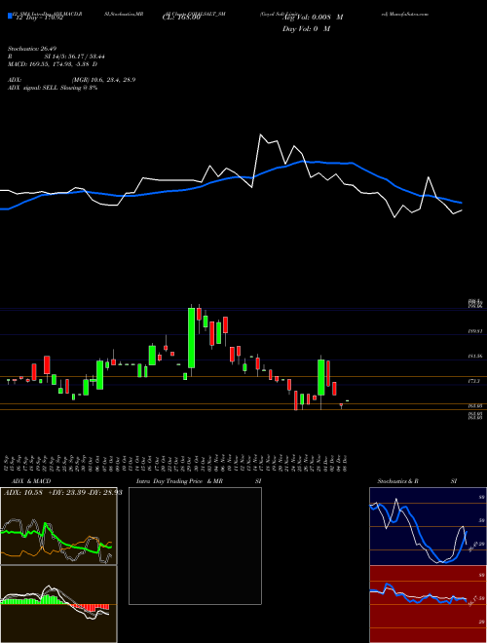Click the '12 Day = 170.92' SMA label

[x=38, y=19]
